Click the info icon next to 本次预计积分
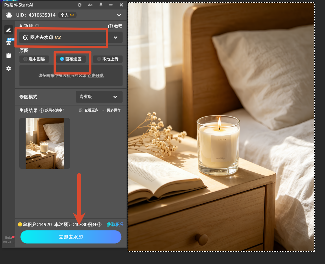The height and width of the screenshot is (264, 325). coord(100,224)
